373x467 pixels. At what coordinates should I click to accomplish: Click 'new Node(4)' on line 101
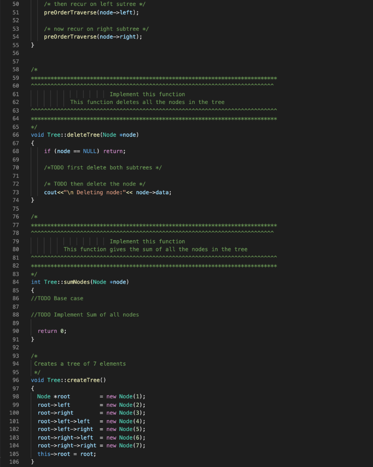(x=125, y=421)
